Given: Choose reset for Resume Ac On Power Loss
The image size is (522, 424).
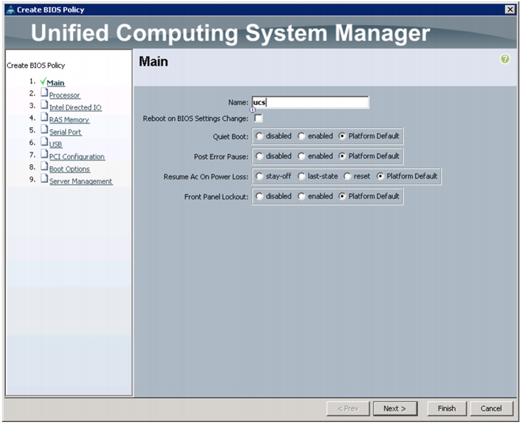Looking at the screenshot, I should click(347, 176).
